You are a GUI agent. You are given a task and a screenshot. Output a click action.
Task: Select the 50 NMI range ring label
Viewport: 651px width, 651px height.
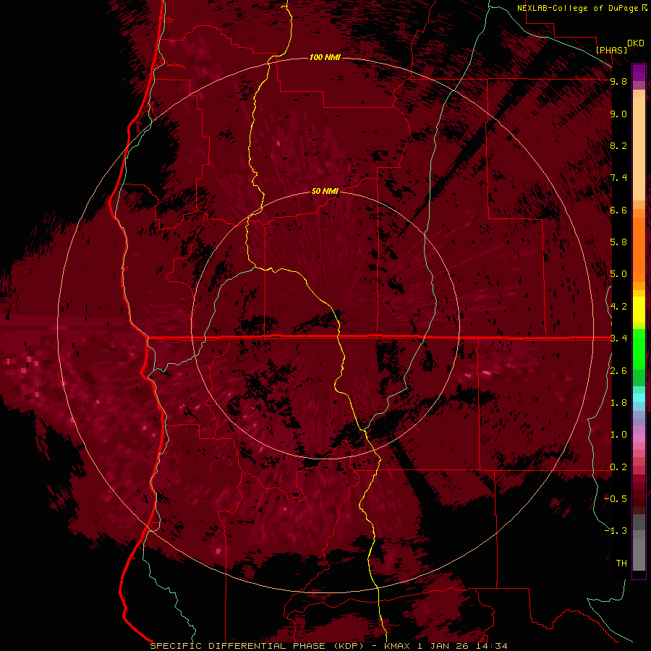tap(325, 191)
